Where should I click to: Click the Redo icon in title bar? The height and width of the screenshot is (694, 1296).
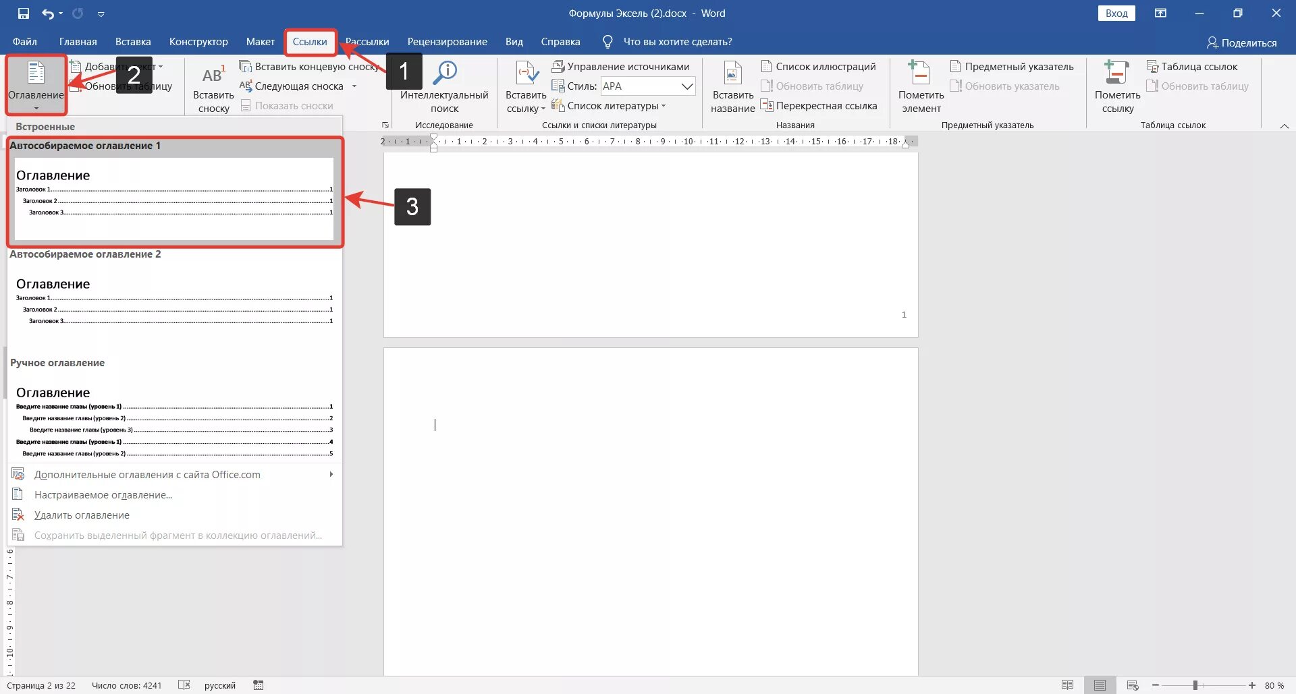(78, 13)
